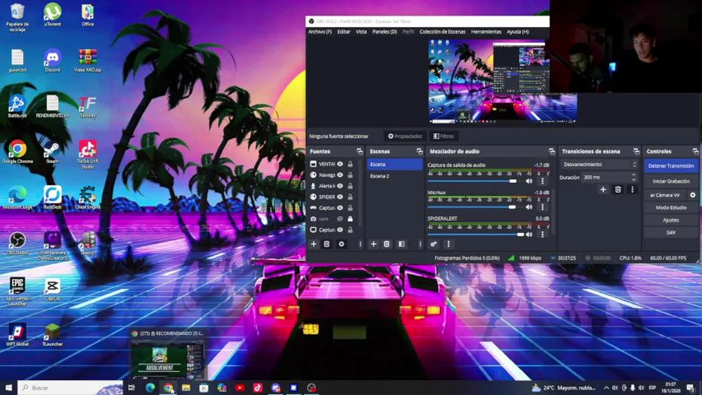Viewport: 702px width, 395px height.
Task: Open Vista menu in OBS
Action: [361, 32]
